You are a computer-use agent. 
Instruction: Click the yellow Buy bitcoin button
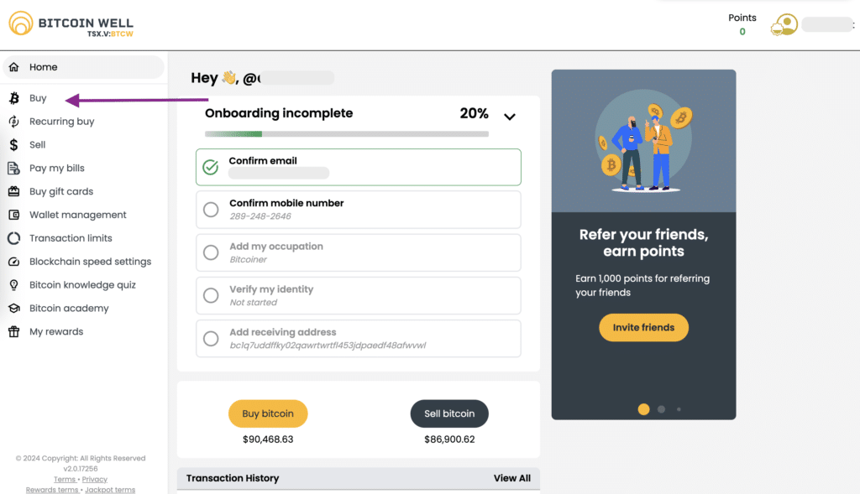[x=268, y=413]
